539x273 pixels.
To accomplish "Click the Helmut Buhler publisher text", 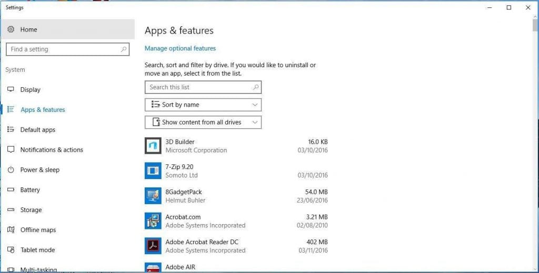I will click(185, 201).
